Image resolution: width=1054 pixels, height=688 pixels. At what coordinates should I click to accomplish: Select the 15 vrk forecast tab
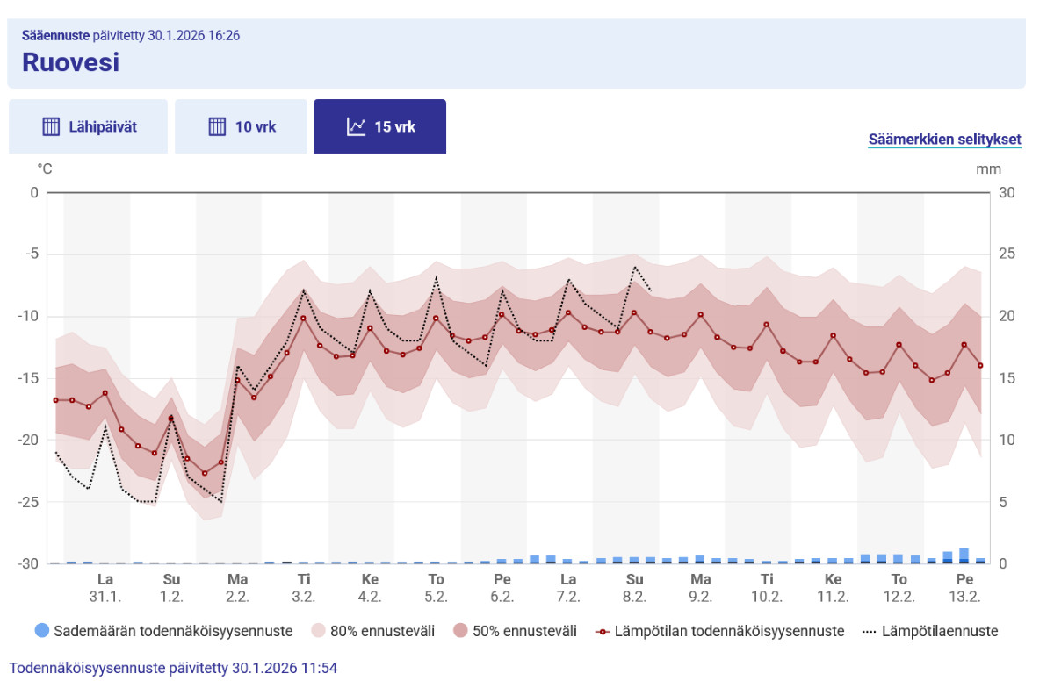(380, 126)
